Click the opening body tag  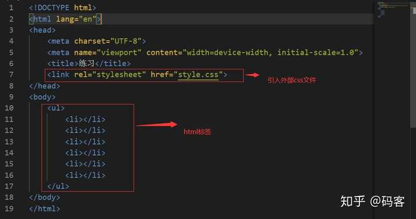(x=42, y=97)
